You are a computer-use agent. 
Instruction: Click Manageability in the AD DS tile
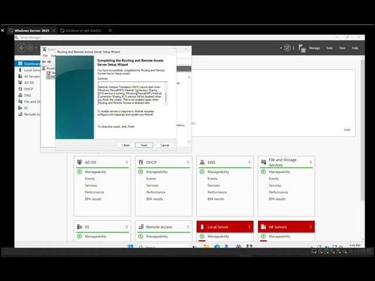pos(96,172)
